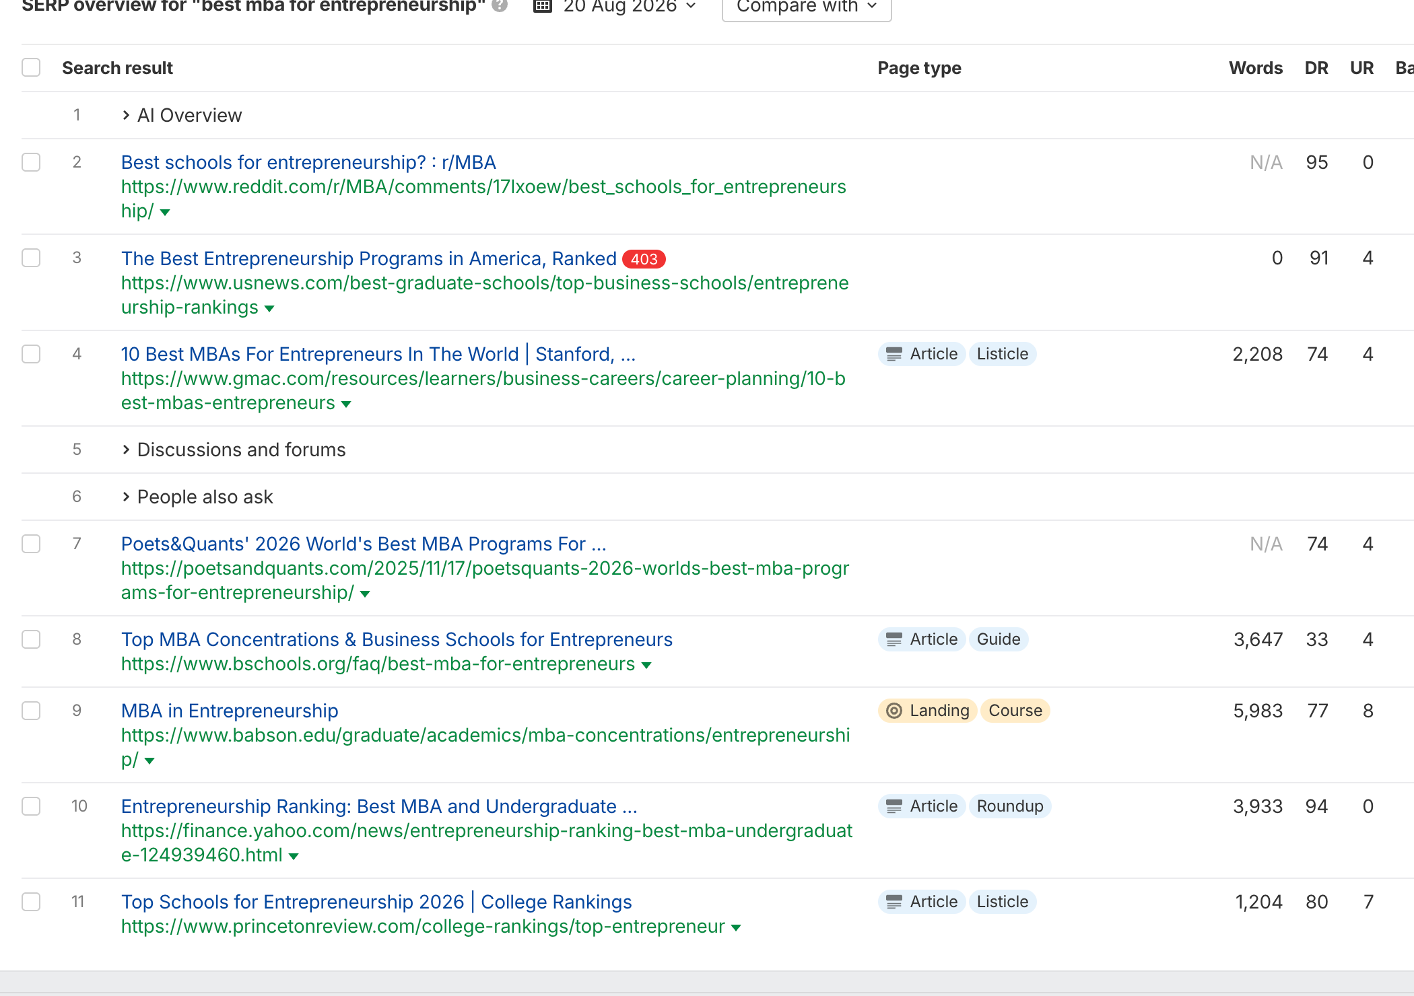Image resolution: width=1414 pixels, height=996 pixels.
Task: Open the Compare with dropdown
Action: pyautogui.click(x=807, y=7)
